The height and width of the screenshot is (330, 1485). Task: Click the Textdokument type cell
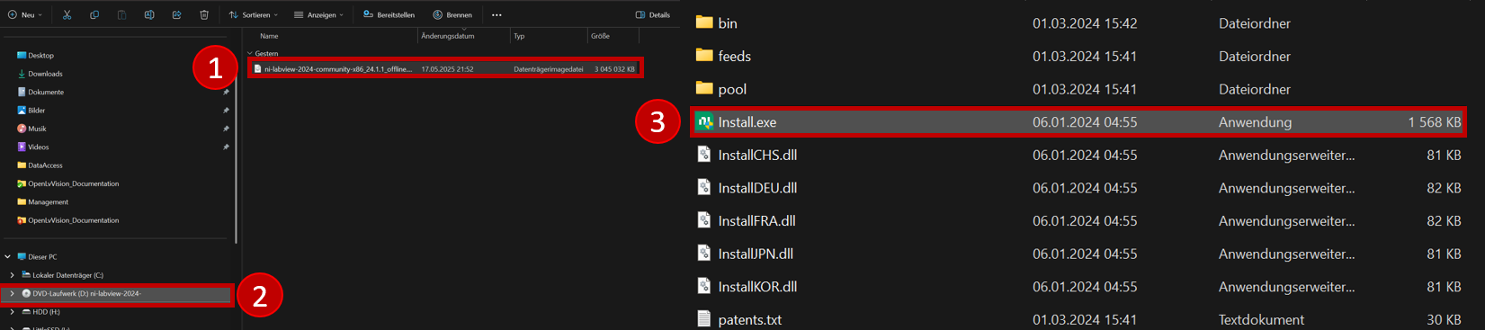click(x=1261, y=320)
